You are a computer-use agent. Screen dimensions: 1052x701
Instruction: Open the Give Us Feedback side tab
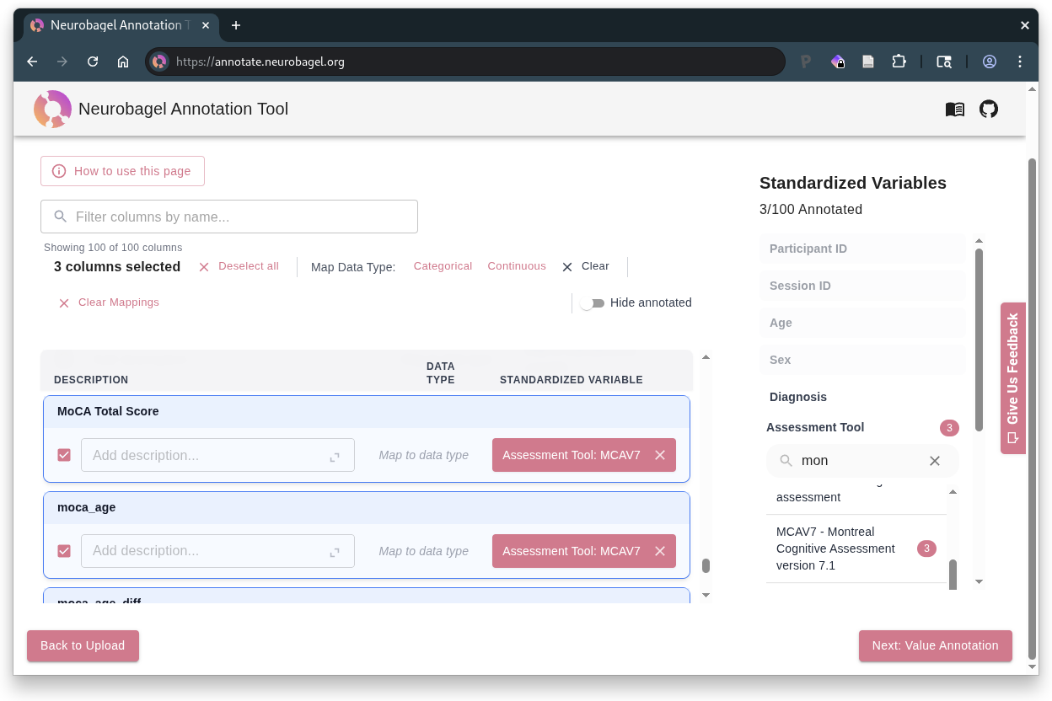[1012, 378]
